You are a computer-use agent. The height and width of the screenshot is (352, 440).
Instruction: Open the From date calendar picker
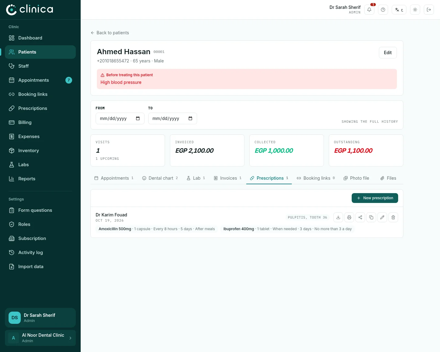click(138, 118)
